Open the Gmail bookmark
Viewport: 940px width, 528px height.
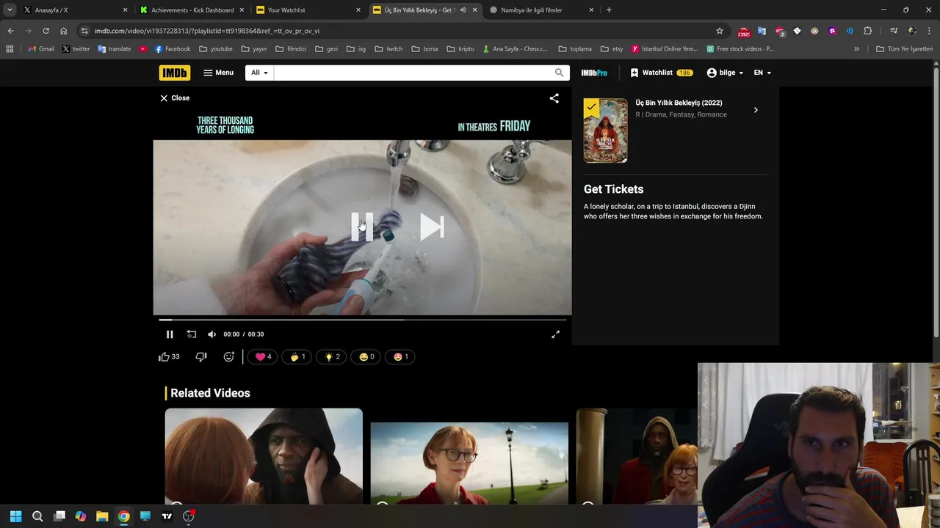pos(41,49)
